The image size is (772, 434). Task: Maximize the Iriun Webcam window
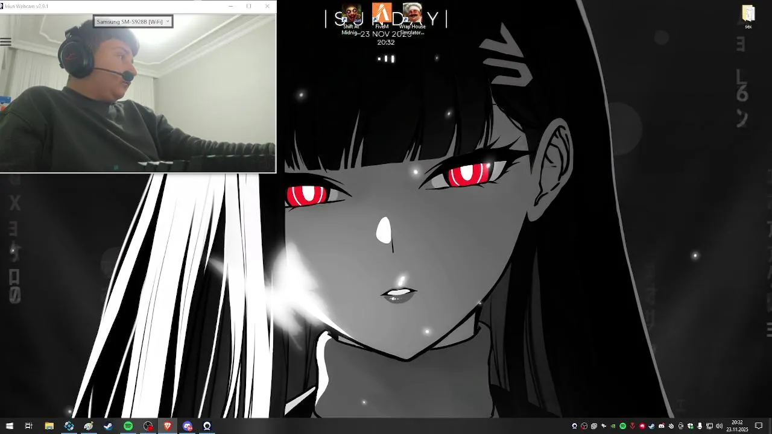tap(248, 6)
